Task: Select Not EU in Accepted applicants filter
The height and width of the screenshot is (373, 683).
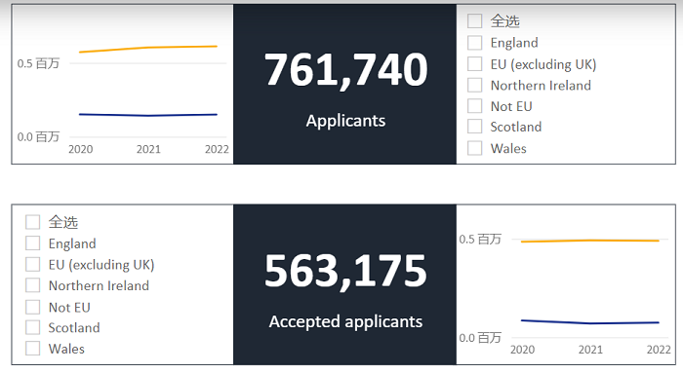Action: click(x=32, y=307)
